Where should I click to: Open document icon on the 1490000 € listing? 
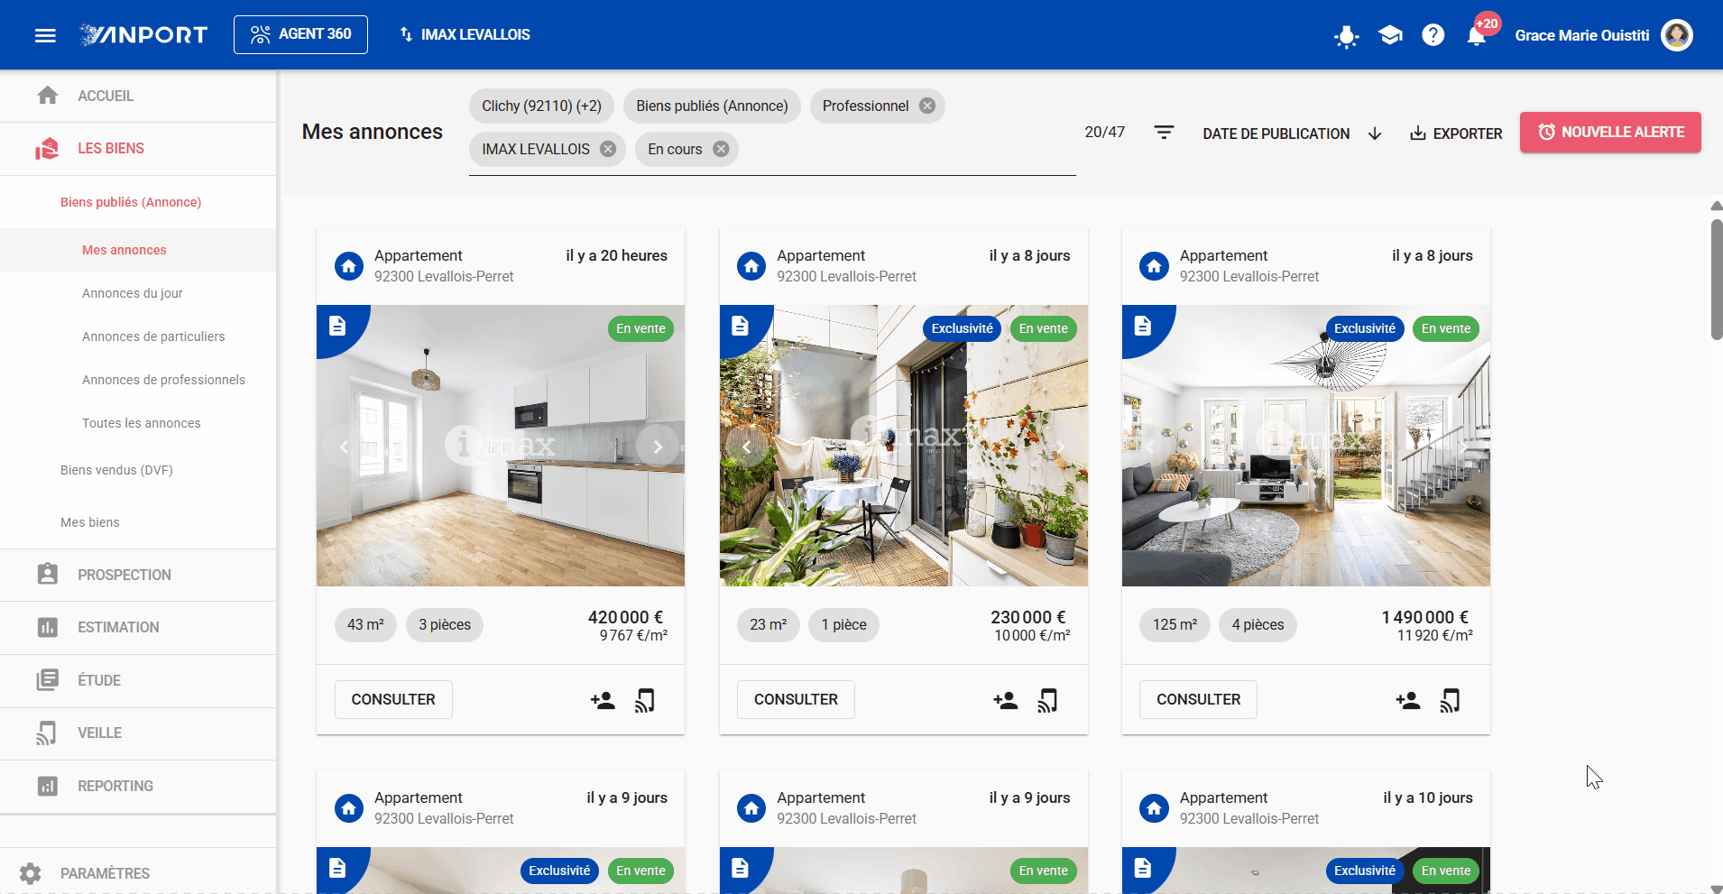[x=1142, y=326]
